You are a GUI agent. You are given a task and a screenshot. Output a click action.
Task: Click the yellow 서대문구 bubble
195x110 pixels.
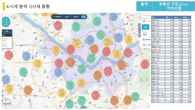tap(76, 43)
